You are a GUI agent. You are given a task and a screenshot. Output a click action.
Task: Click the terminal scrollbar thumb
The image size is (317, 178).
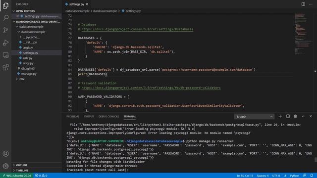point(316,159)
